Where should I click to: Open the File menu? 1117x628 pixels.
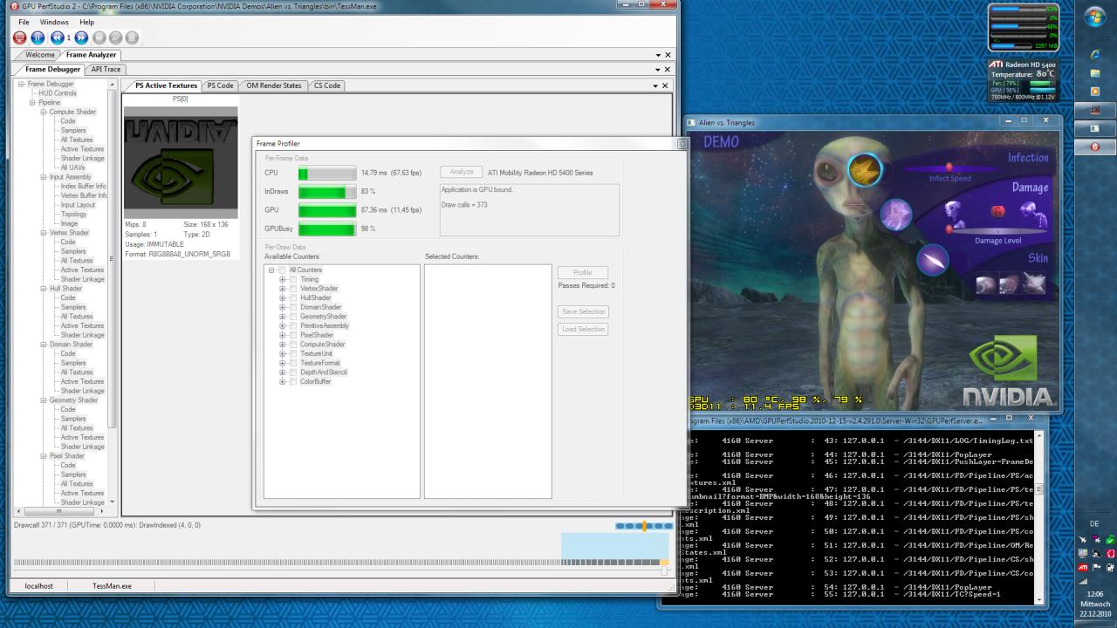(x=24, y=22)
